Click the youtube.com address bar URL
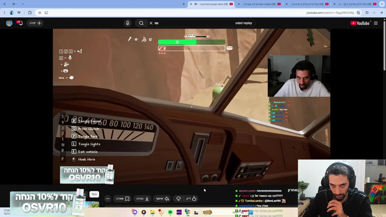Image resolution: width=386 pixels, height=217 pixels. [330, 13]
